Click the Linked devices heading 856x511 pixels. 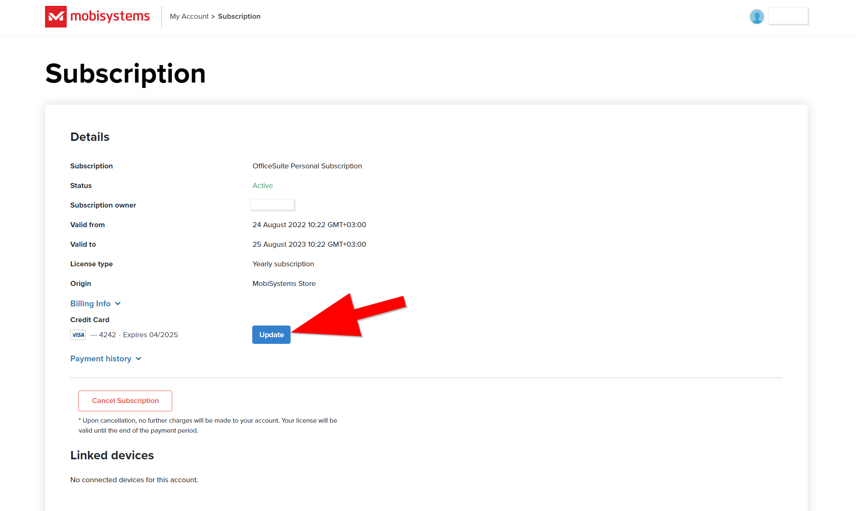pos(112,455)
